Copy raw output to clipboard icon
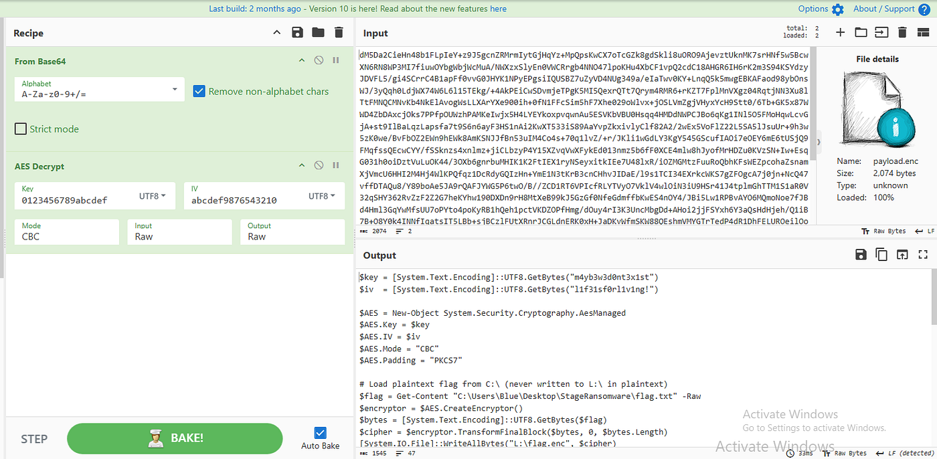The width and height of the screenshot is (937, 459). point(881,254)
